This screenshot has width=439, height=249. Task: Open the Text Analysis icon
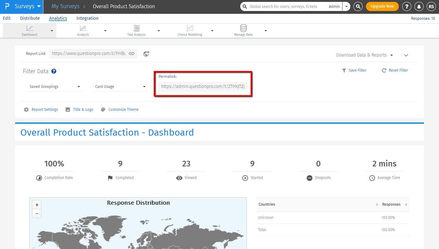click(x=136, y=28)
